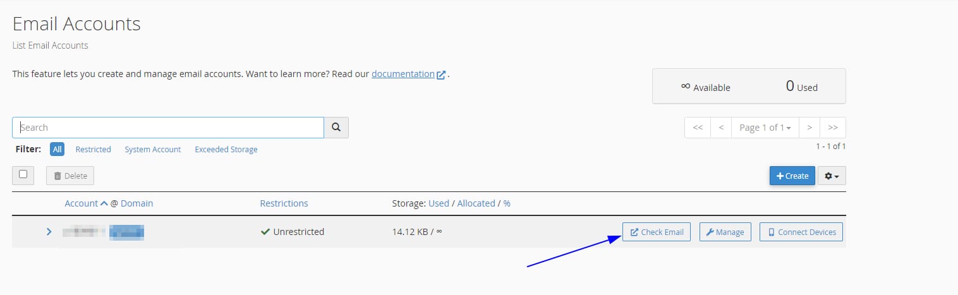Screen dimensions: 958x295
Task: Click into the Search field
Action: (168, 128)
